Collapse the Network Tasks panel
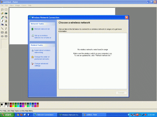This screenshot has width=157, height=117. coord(53,24)
